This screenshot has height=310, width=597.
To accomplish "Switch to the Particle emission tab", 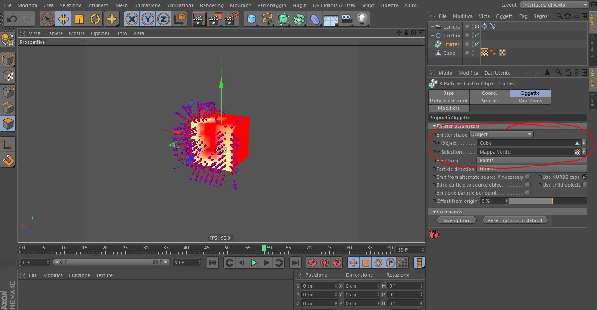I will 448,101.
